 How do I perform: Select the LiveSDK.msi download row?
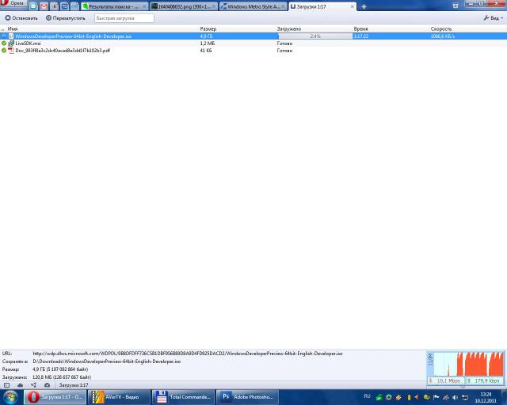pyautogui.click(x=253, y=44)
